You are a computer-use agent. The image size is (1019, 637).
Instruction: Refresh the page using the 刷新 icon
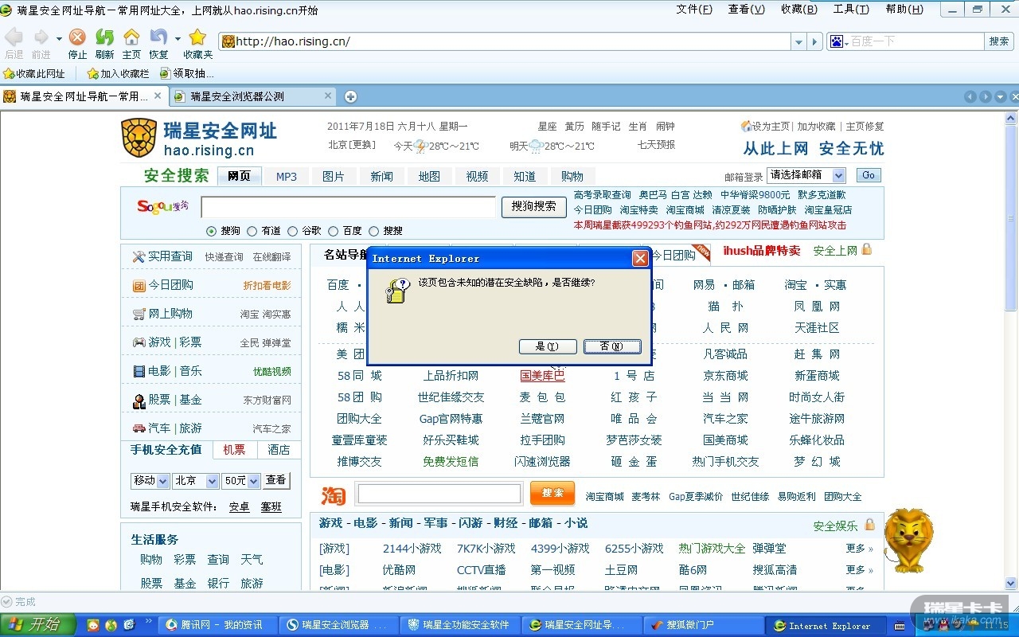pyautogui.click(x=104, y=37)
